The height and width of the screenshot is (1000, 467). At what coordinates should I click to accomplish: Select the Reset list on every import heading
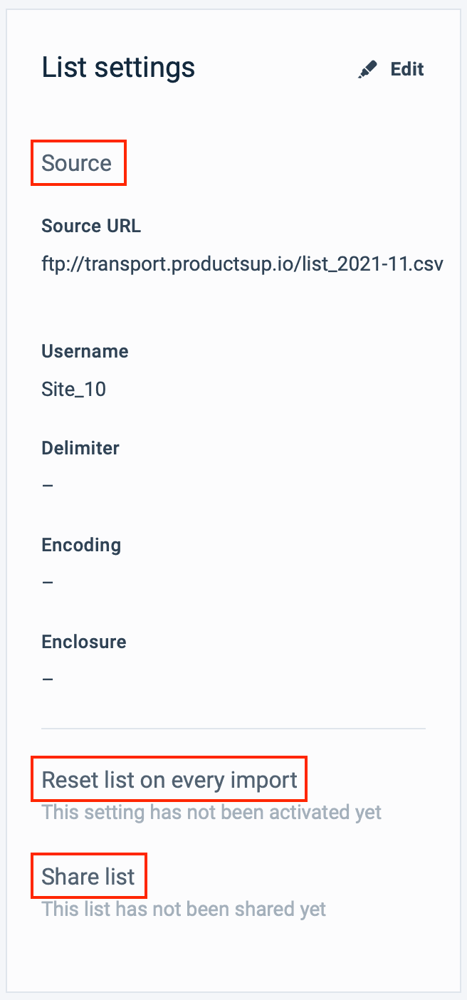click(x=169, y=780)
